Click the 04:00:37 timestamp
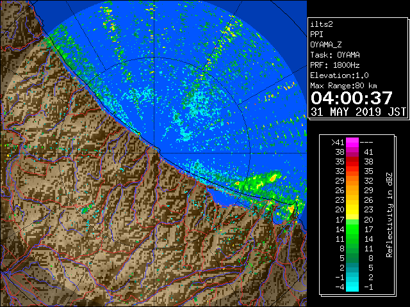410x307 pixels. [x=352, y=98]
